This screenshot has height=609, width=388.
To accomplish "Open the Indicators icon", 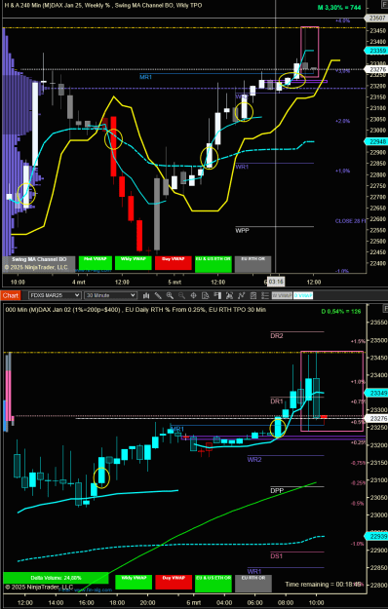I will pos(241,295).
